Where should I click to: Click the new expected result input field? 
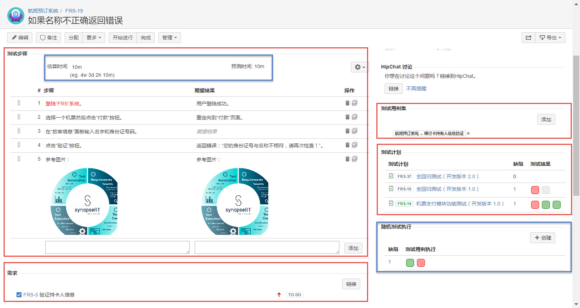pyautogui.click(x=267, y=247)
